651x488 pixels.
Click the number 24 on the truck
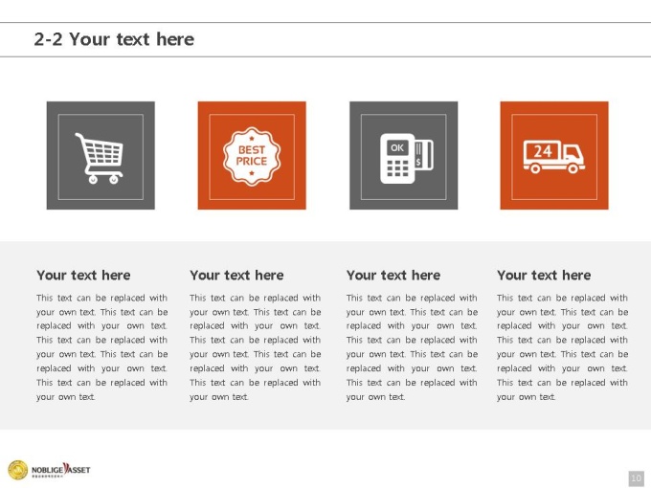coord(543,151)
